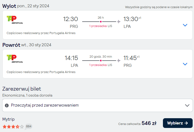The image size is (194, 132).
Task: Click the 11:45 PRG arrival time
Action: (130, 58)
